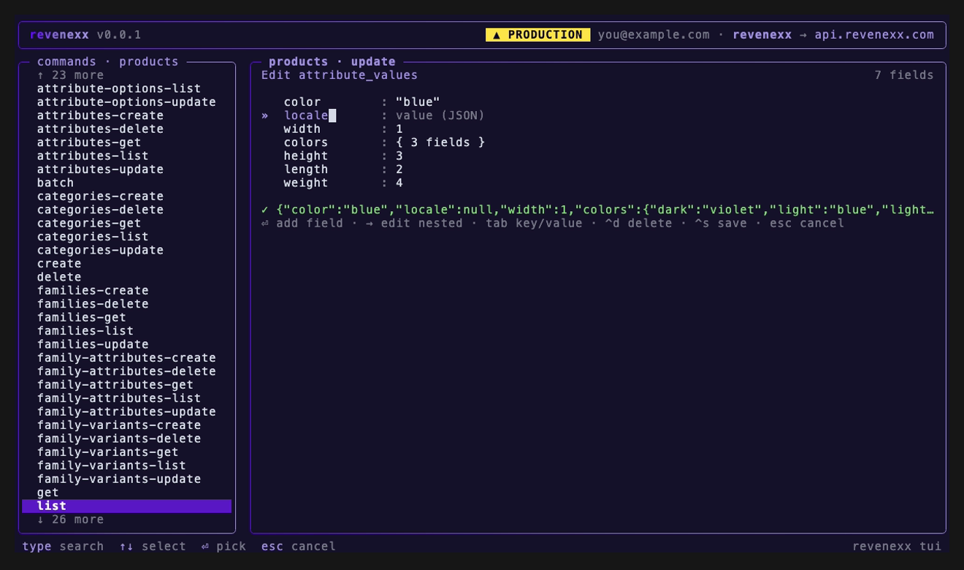Click the green JSON preview line
This screenshot has height=570, width=964.
597,210
